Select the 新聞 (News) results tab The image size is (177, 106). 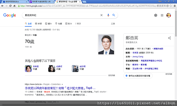pos(38,23)
